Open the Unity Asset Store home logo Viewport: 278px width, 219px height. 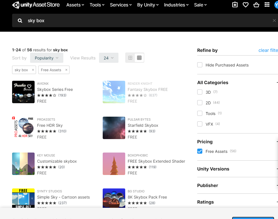pyautogui.click(x=36, y=5)
